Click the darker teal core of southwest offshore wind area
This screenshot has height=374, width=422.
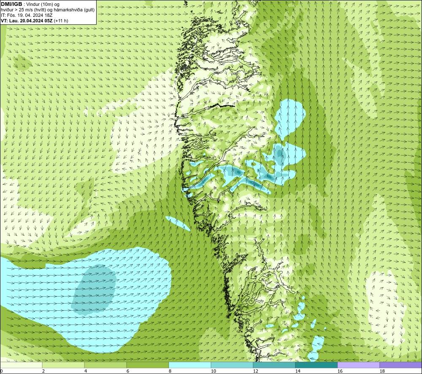pyautogui.click(x=95, y=290)
